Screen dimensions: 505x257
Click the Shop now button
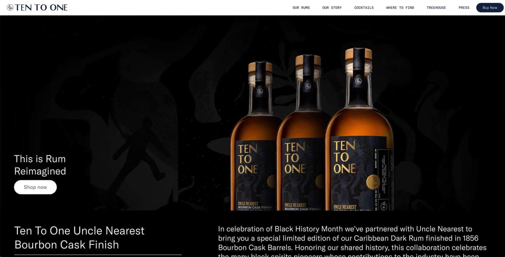[x=35, y=187]
